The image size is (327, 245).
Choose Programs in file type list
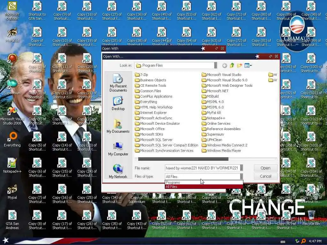point(204,182)
